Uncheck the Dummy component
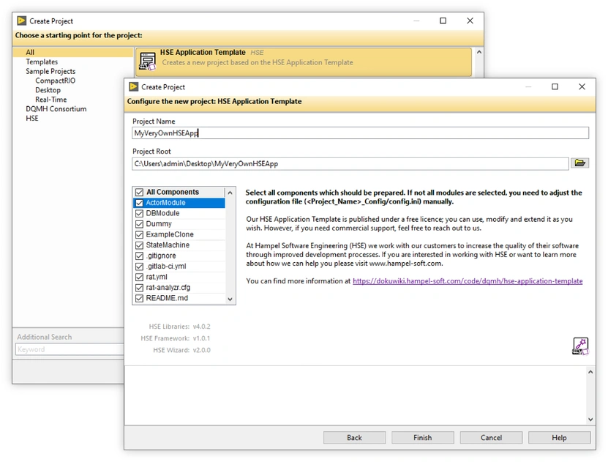608x462 pixels. (138, 224)
